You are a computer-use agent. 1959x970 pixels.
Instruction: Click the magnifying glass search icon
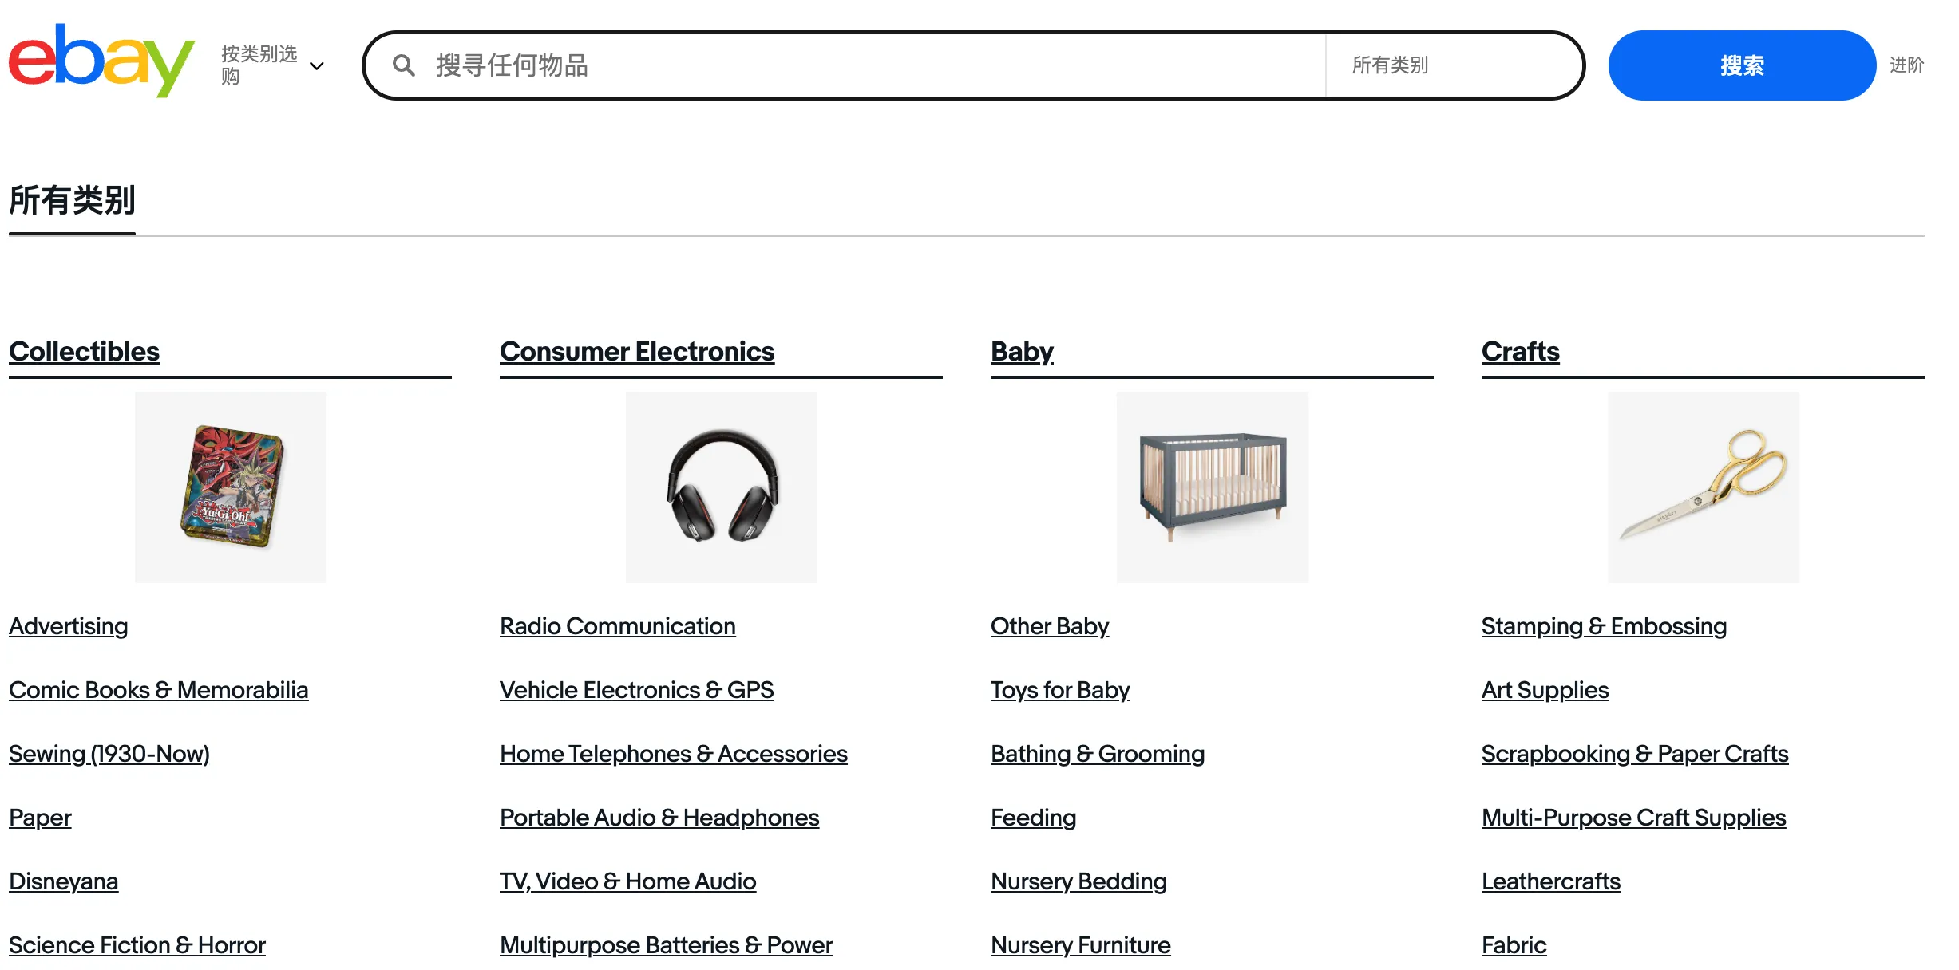click(x=406, y=65)
